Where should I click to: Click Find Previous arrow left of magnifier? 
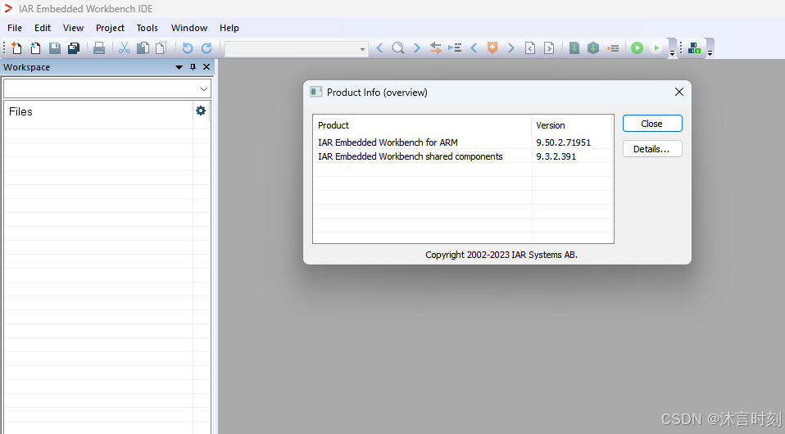pos(379,48)
